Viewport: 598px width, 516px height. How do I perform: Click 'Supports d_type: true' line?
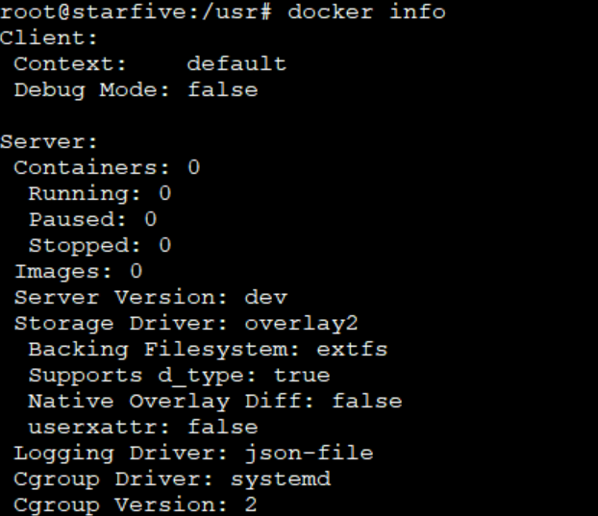179,376
